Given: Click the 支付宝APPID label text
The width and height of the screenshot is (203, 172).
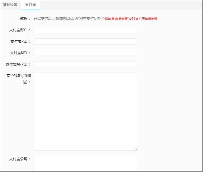Looking at the screenshot, I should 18,64.
